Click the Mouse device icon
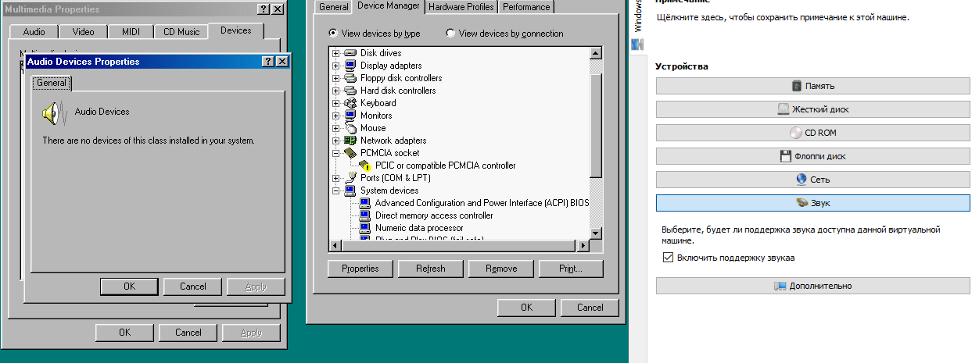 pos(350,128)
